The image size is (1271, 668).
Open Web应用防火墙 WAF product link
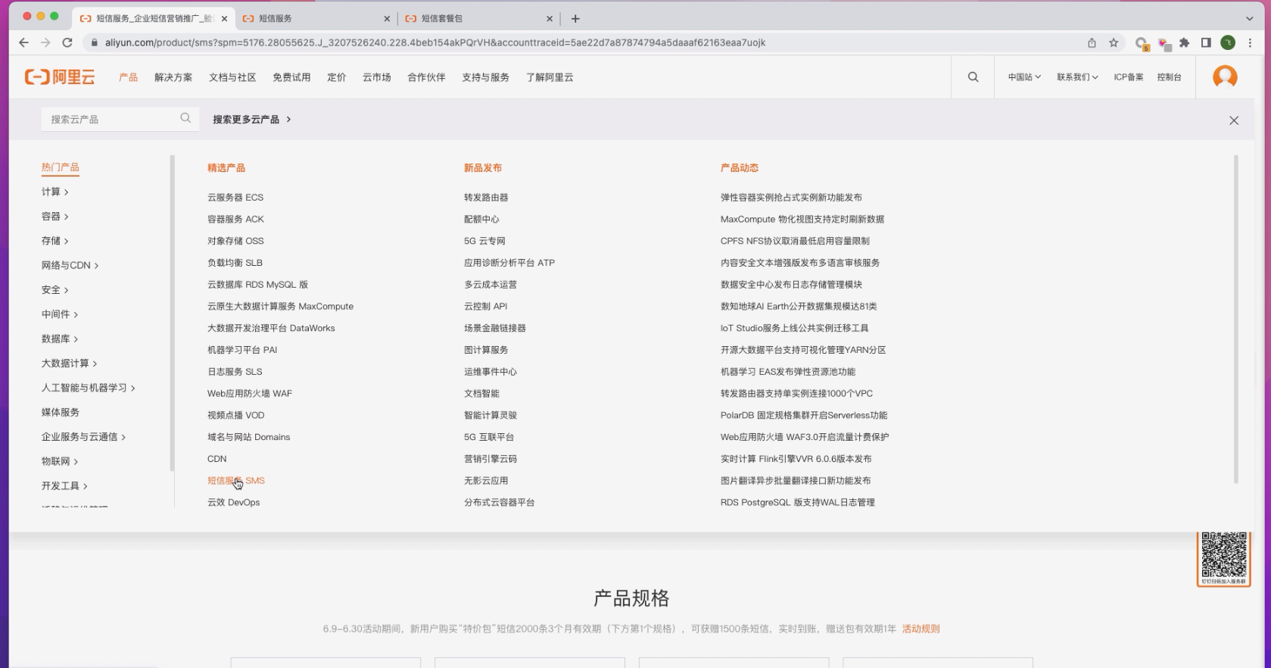click(x=249, y=393)
